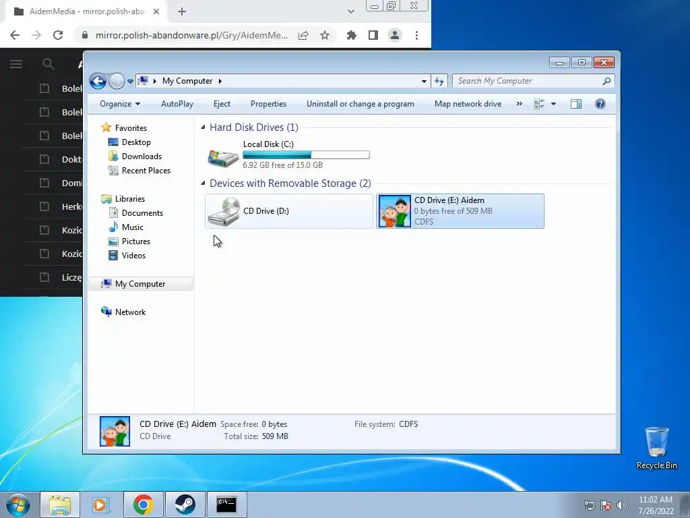
Task: Open Steam from taskbar
Action: (185, 505)
